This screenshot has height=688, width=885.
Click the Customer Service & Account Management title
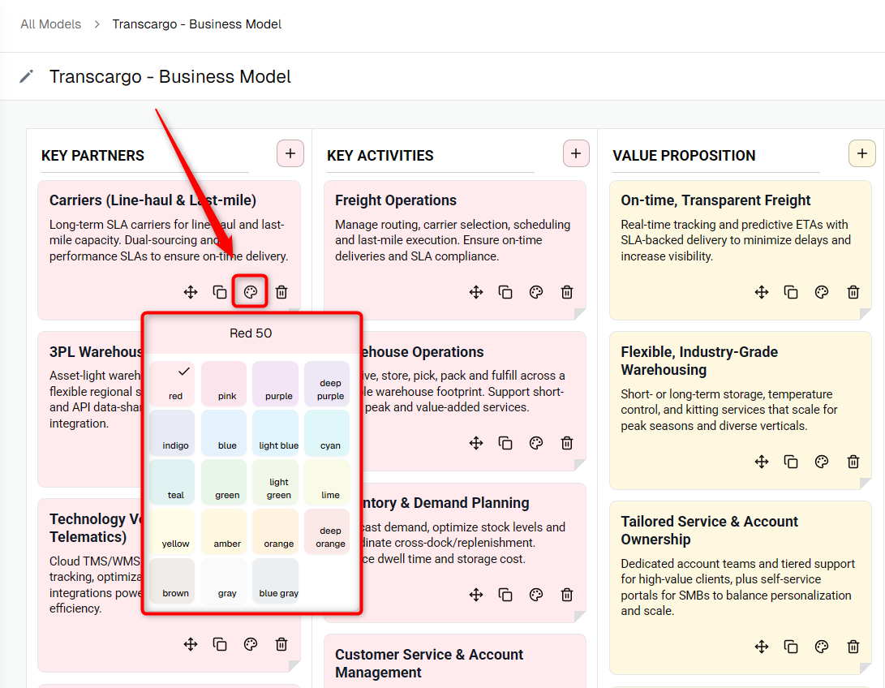pyautogui.click(x=429, y=663)
